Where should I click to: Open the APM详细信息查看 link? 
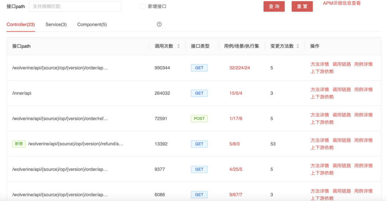coord(342,3)
